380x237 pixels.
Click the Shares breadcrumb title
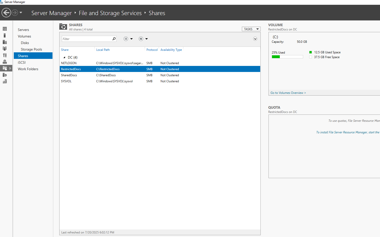coord(157,13)
